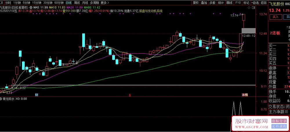290x132 pixels.
Task: Open the 多股 multi-stock view
Action: (x=212, y=3)
